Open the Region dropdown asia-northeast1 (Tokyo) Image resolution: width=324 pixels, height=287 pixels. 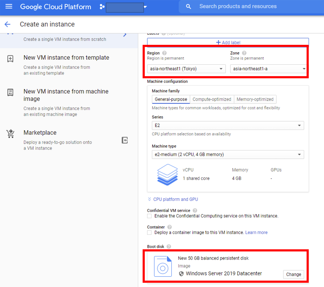186,69
